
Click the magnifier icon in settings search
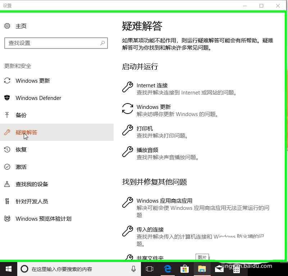102,43
